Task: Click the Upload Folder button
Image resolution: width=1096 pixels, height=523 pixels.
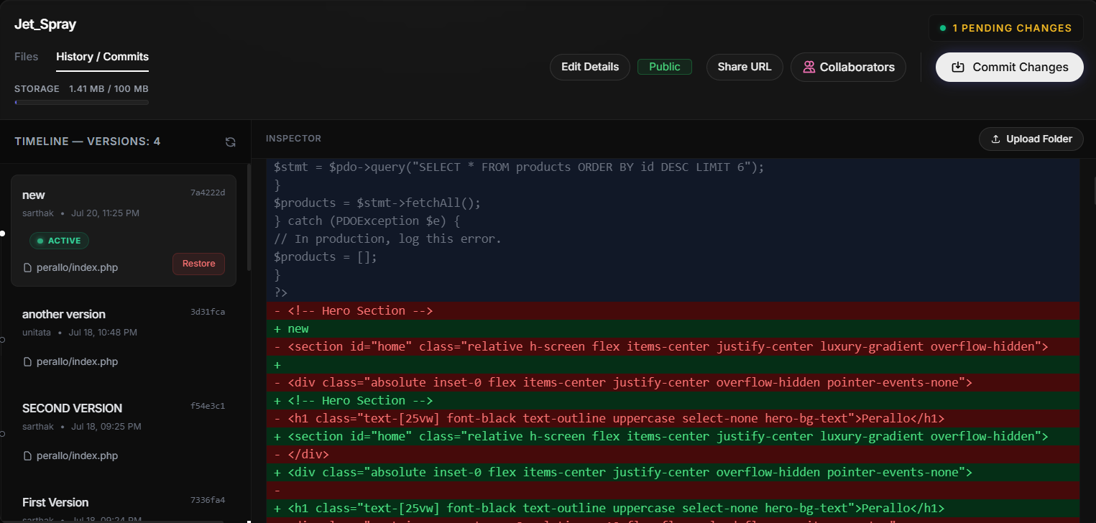Action: 1031,139
